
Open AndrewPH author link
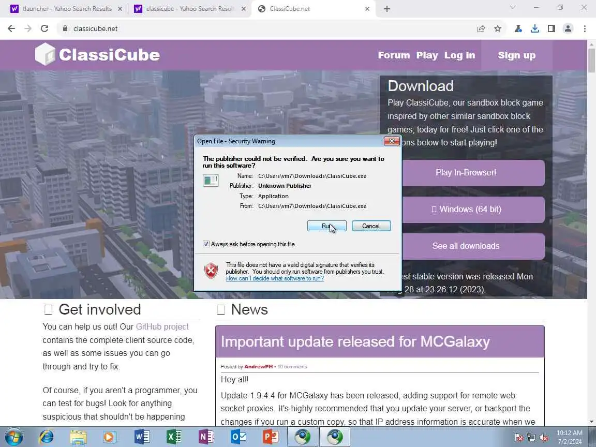(x=259, y=367)
